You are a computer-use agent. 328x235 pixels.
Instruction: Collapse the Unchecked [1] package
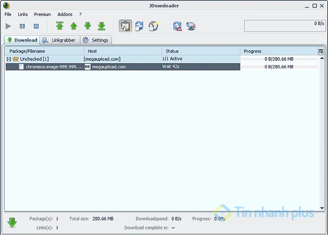(x=8, y=59)
